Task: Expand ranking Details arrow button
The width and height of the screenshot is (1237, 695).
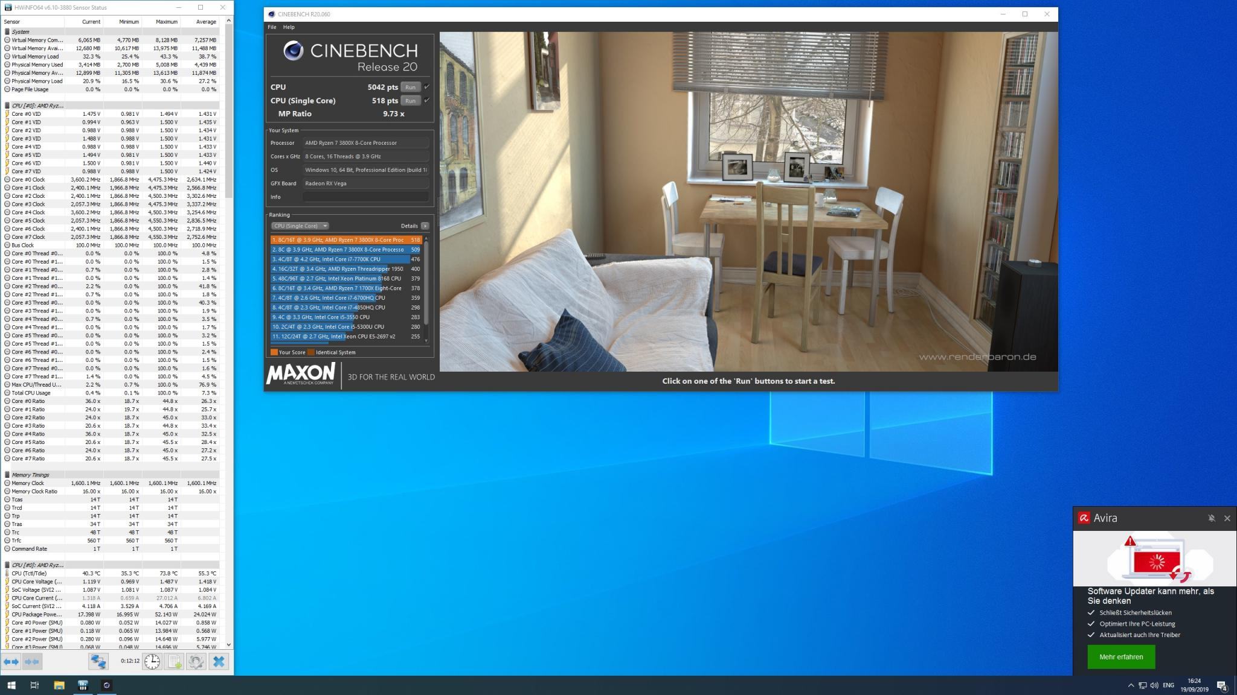Action: (425, 226)
